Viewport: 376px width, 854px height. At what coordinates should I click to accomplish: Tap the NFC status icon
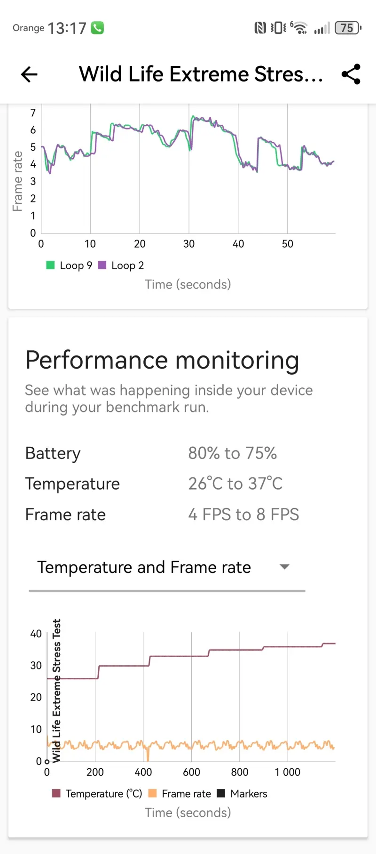[x=260, y=28]
